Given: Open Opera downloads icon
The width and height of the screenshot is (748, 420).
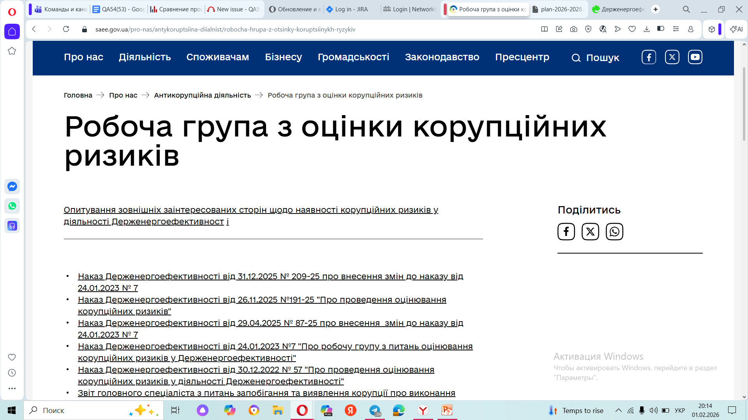Looking at the screenshot, I should tap(647, 29).
